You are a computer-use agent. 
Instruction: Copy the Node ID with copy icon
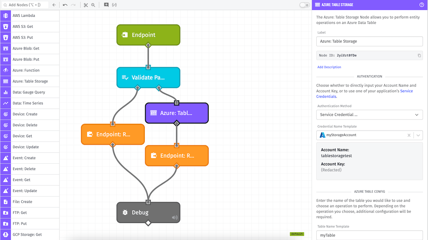coord(419,56)
